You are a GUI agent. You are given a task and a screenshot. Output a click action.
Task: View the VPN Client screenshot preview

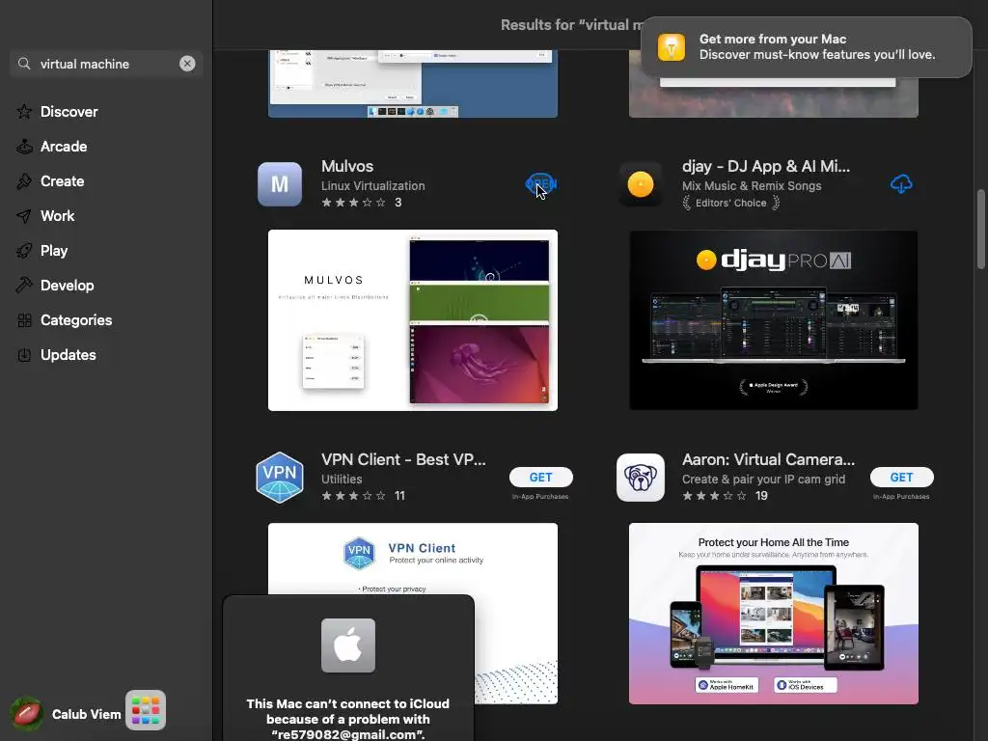point(413,559)
